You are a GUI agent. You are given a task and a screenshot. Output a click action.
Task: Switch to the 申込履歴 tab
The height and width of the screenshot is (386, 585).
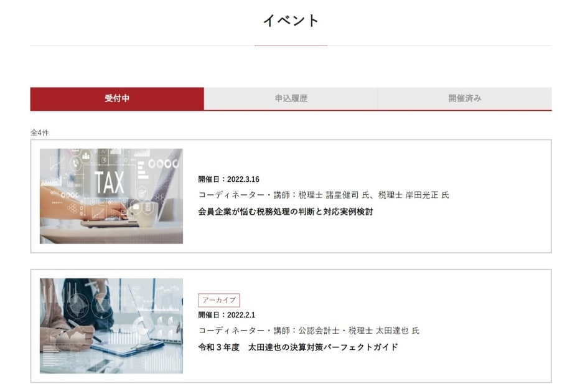click(291, 98)
